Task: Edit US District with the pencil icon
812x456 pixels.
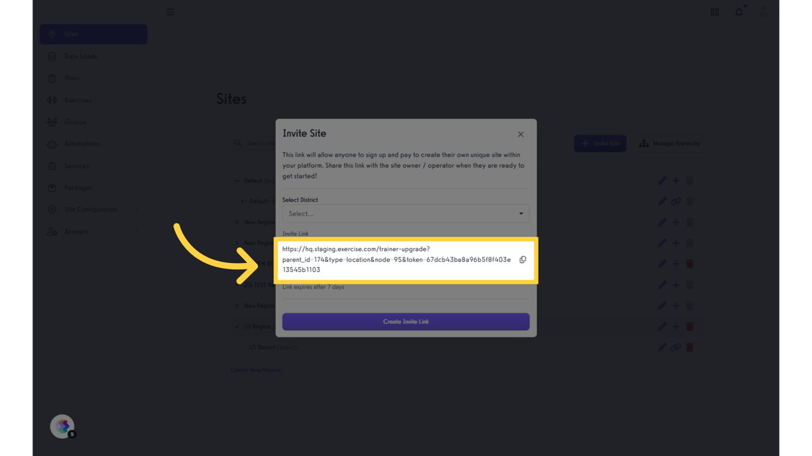Action: (x=662, y=347)
